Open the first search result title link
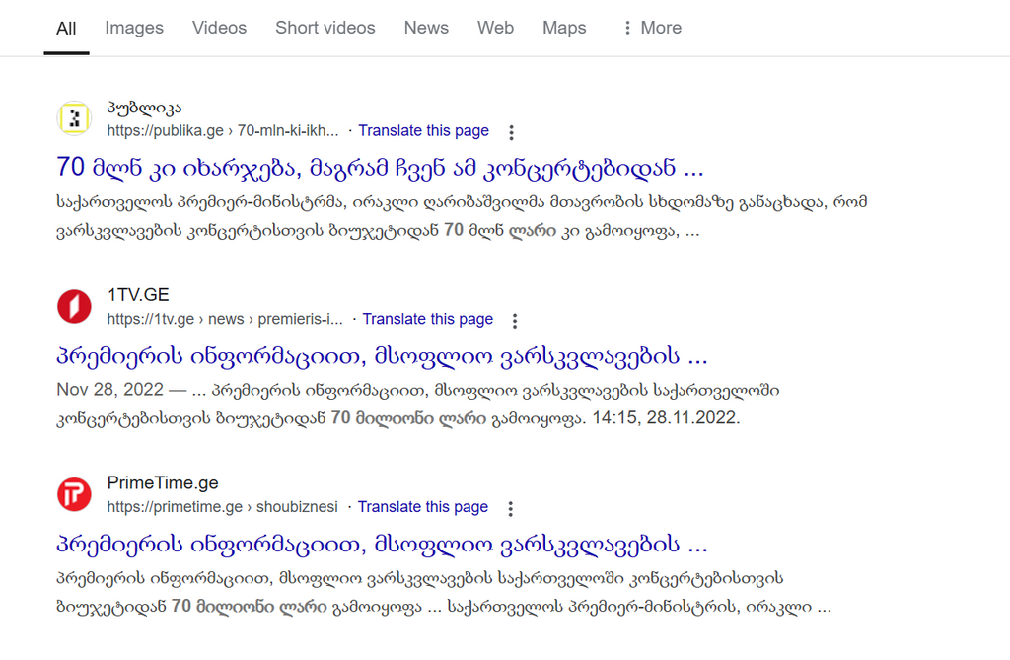The image size is (1010, 660). point(380,167)
